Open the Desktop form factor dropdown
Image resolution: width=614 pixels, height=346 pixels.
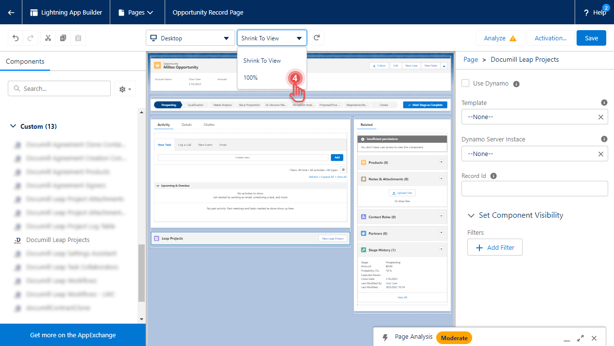tap(190, 38)
